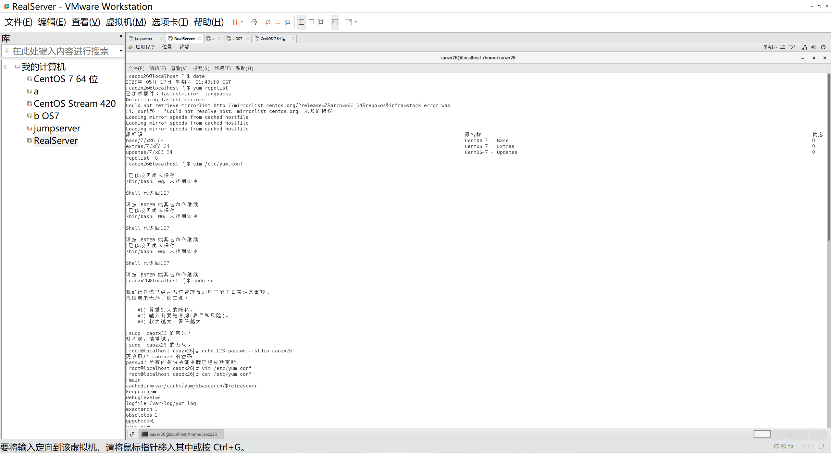Viewport: 831px width, 453px height.
Task: Open the 虚拟机(M) menu
Action: click(126, 22)
